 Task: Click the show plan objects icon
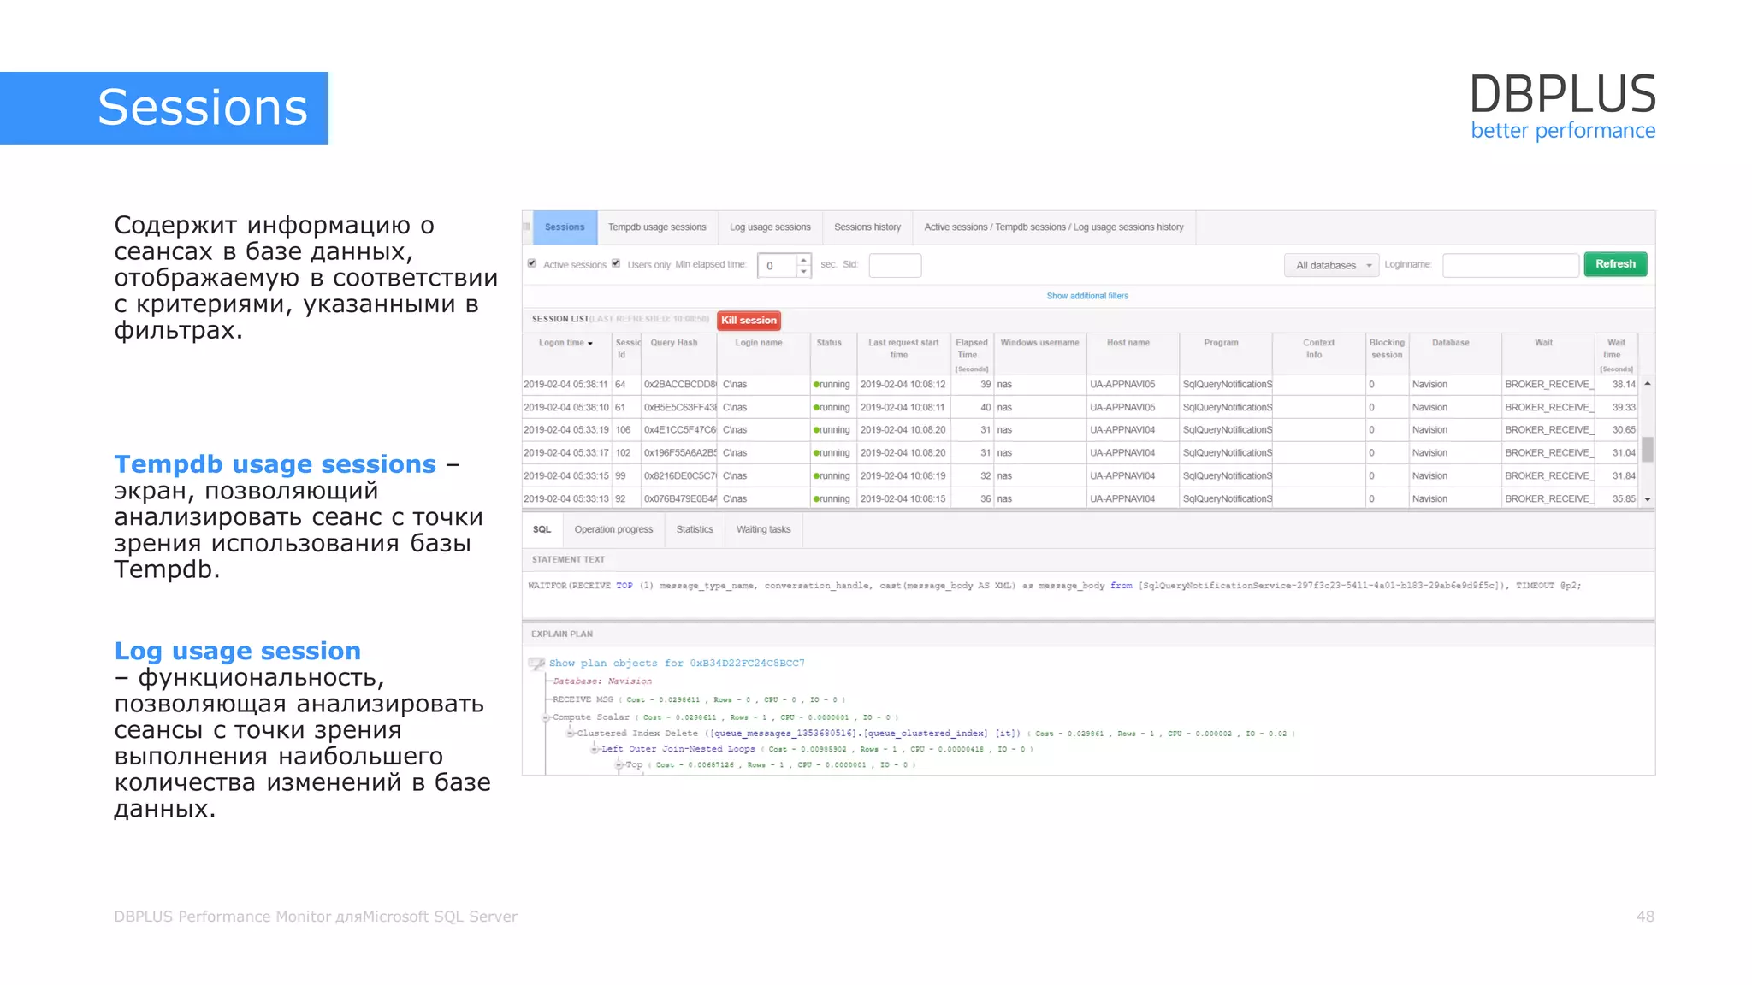(x=536, y=663)
